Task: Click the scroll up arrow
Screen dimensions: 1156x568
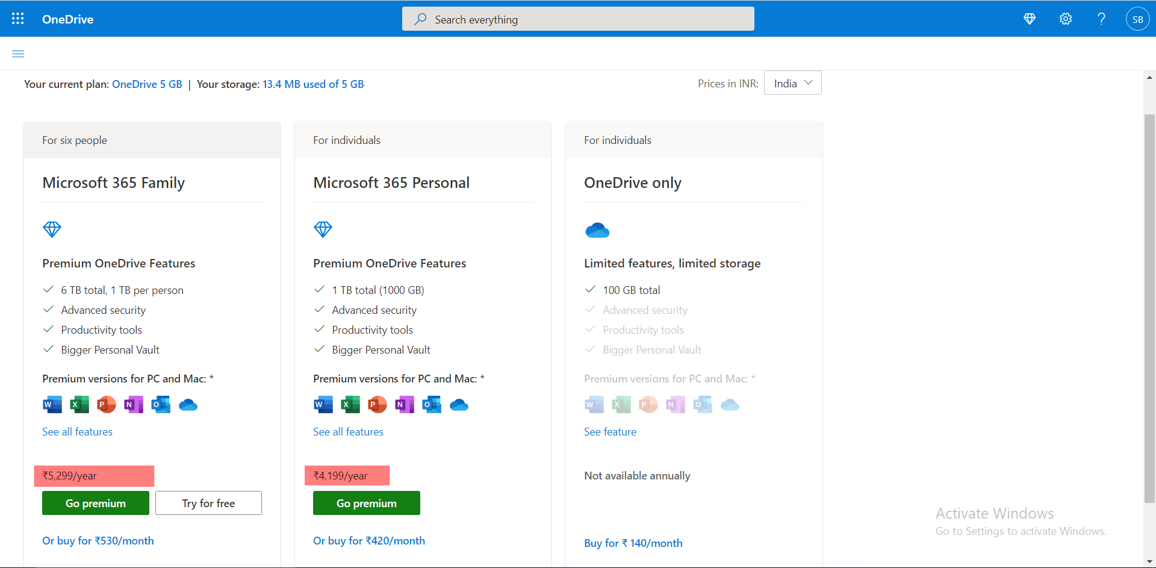Action: pyautogui.click(x=1149, y=78)
